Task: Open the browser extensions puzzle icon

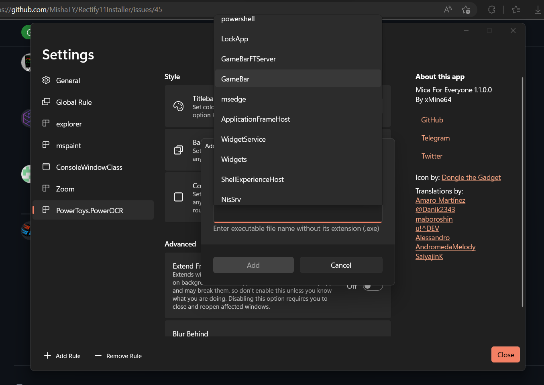Action: [491, 10]
